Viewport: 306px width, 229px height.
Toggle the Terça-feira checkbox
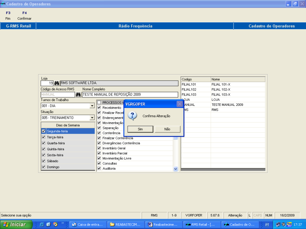tap(44, 137)
